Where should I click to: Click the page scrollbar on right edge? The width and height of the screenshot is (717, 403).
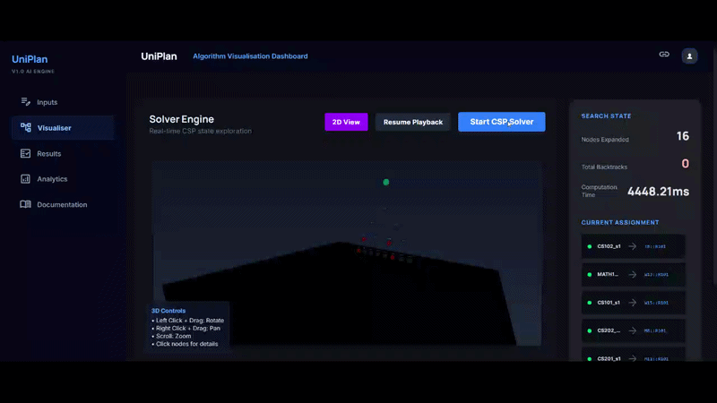(714, 165)
